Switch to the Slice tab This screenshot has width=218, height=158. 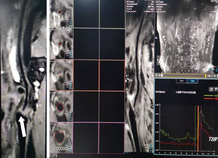[181, 81]
